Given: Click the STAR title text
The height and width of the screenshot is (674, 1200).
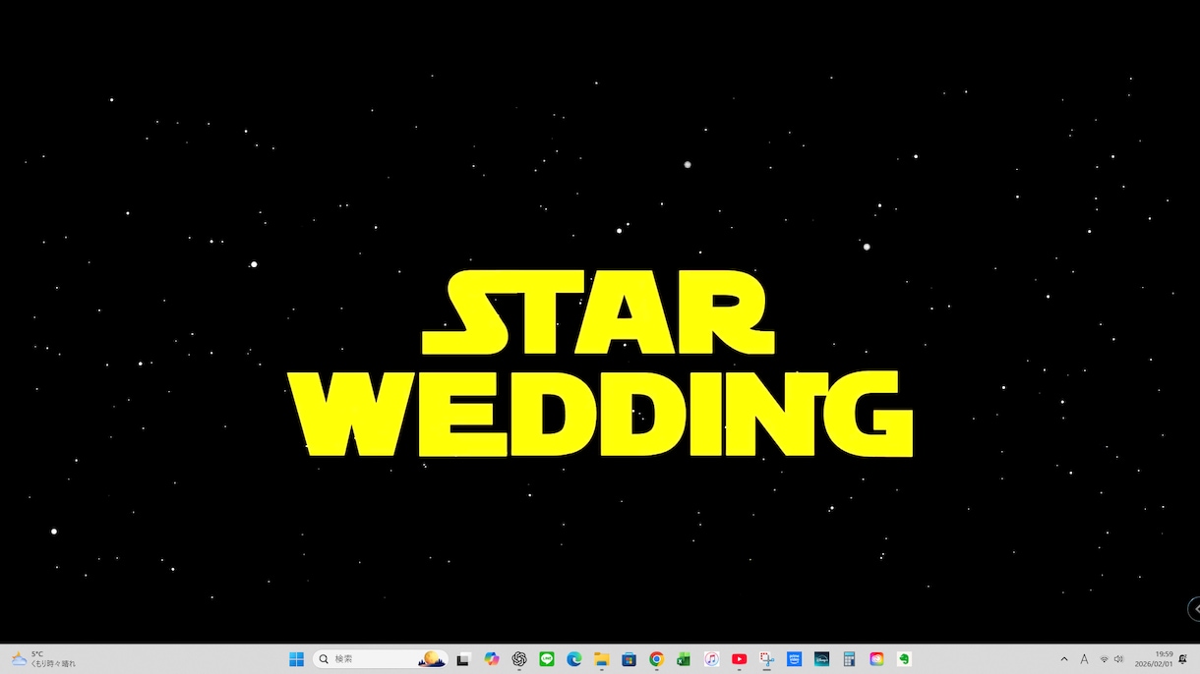Looking at the screenshot, I should tap(599, 312).
